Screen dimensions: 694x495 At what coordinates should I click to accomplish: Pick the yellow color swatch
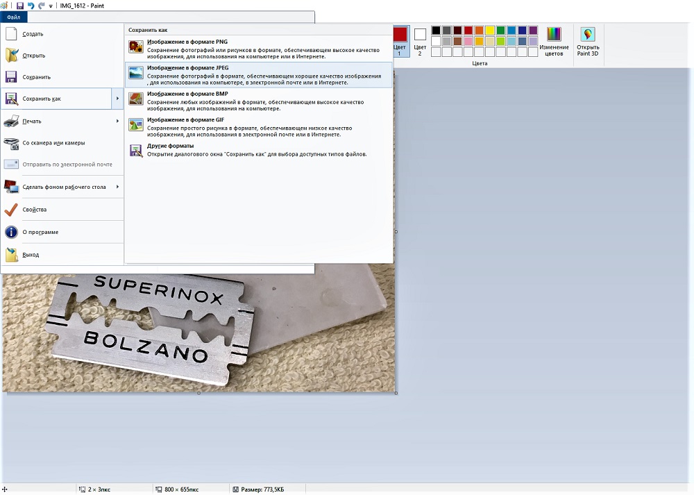[490, 30]
